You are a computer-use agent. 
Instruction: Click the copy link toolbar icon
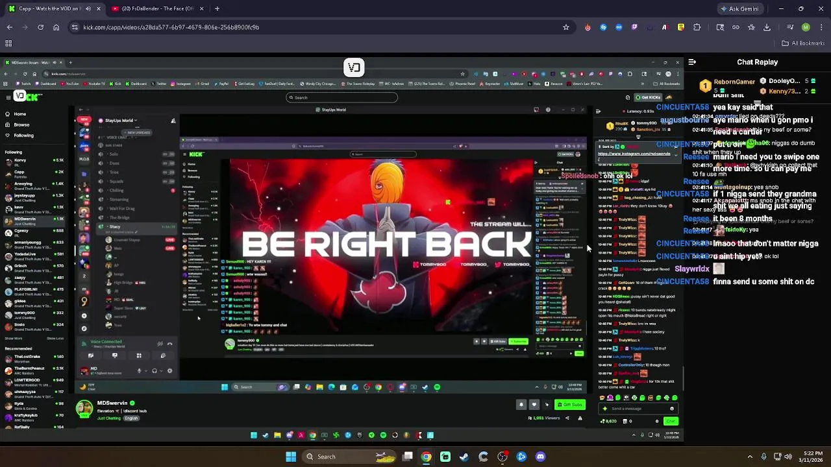[736, 27]
